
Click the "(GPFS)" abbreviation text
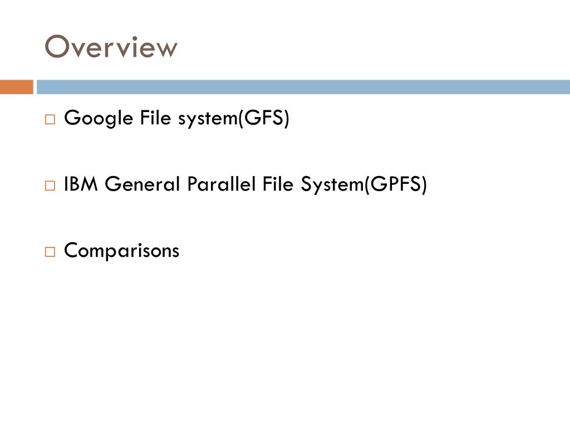click(x=396, y=184)
